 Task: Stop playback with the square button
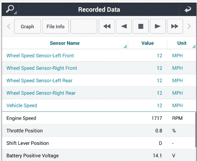click(141, 26)
